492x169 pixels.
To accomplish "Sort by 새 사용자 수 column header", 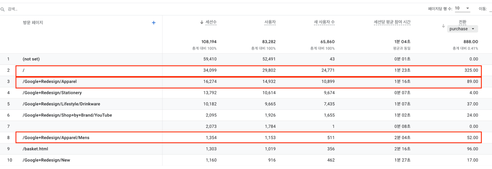I will 324,22.
